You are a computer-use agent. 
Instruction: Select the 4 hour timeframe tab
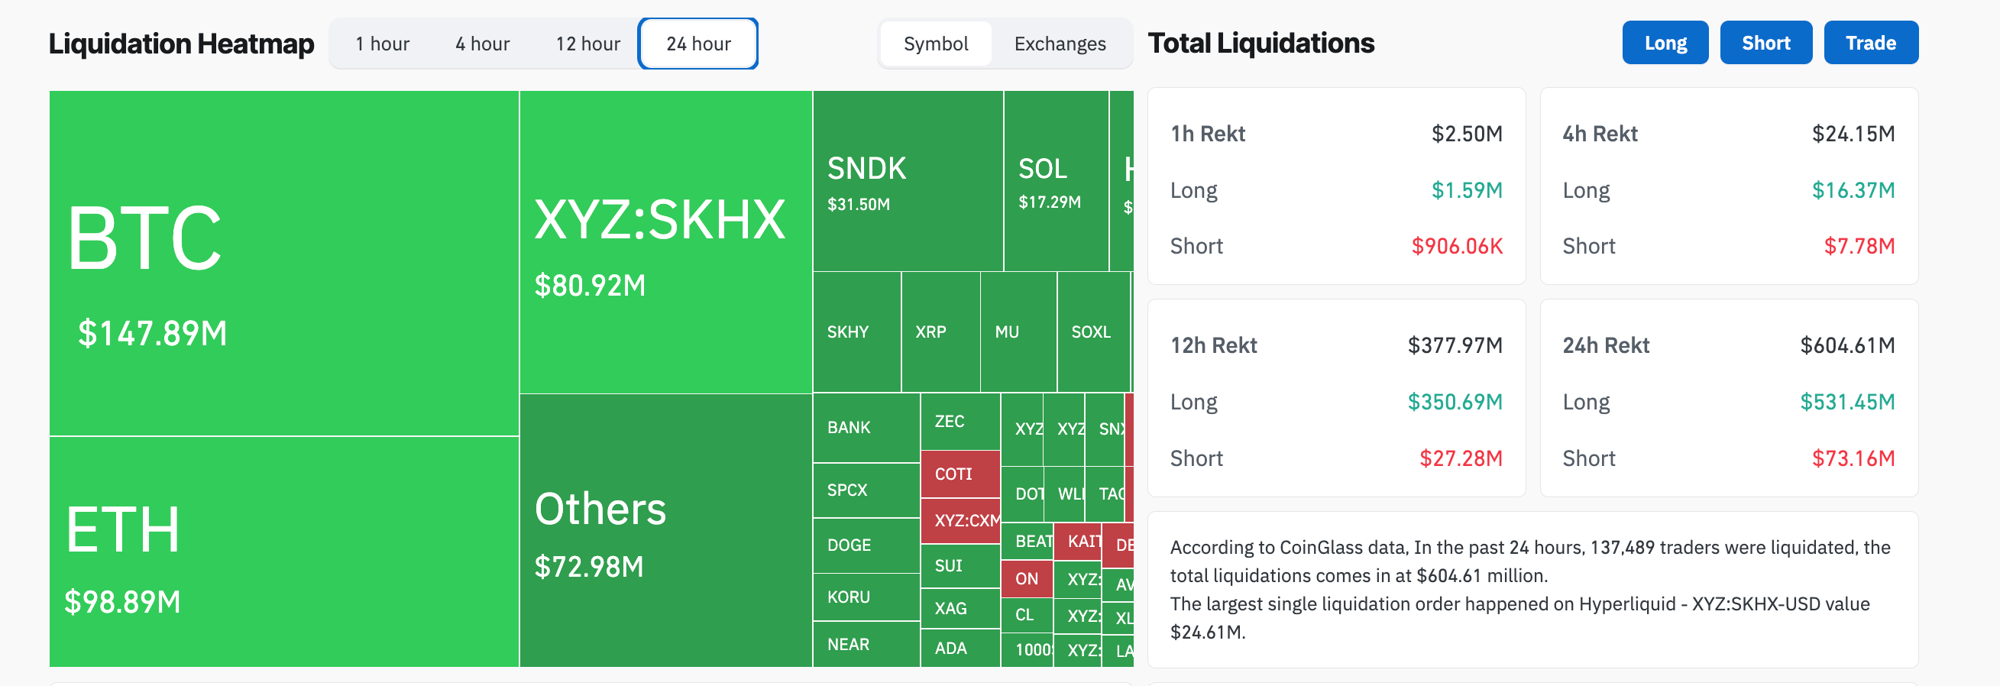482,44
